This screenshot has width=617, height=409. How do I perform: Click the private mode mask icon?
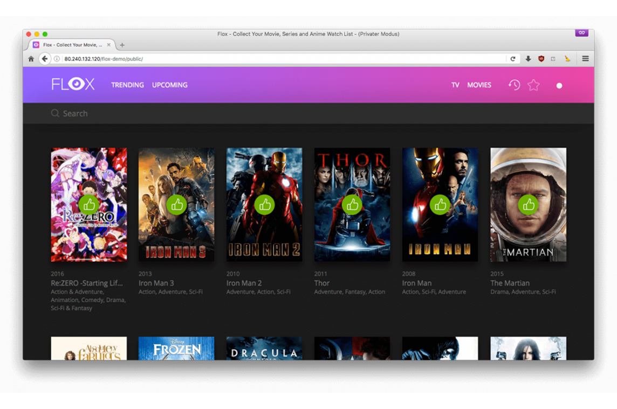click(581, 33)
